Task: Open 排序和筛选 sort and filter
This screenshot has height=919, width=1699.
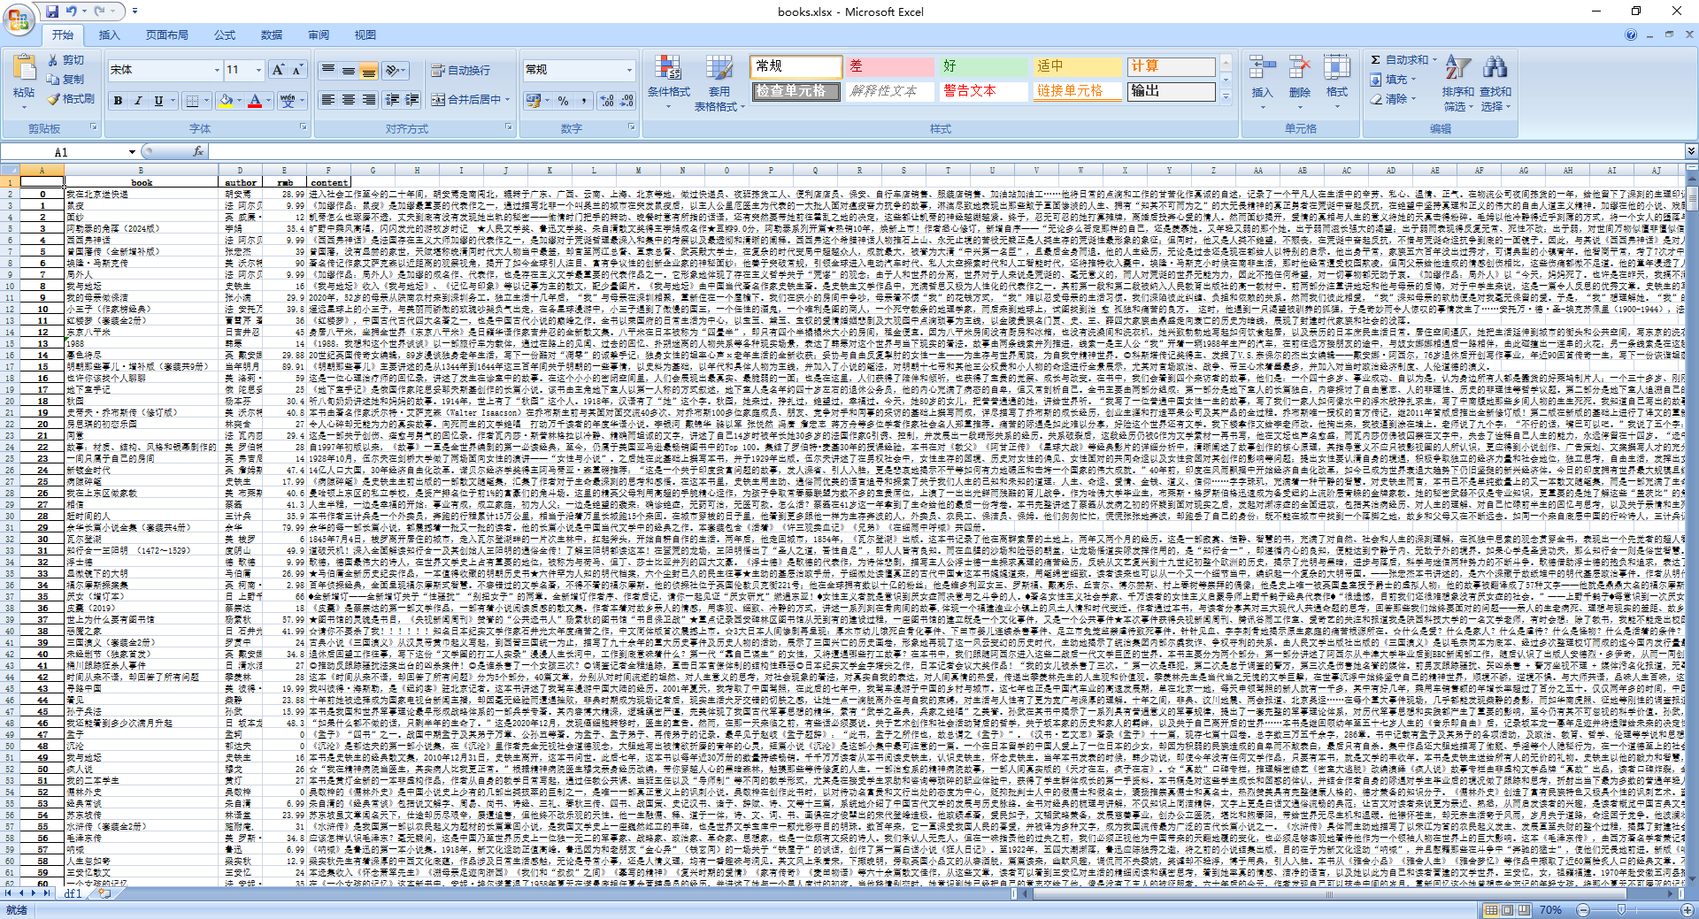Action: [x=1457, y=83]
